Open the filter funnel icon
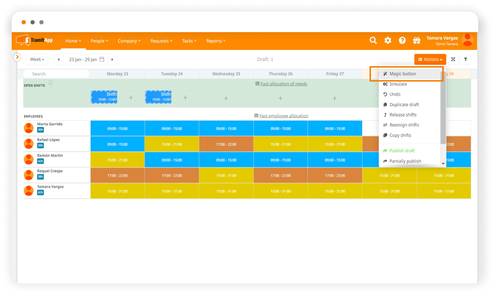This screenshot has height=295, width=495. 465,60
